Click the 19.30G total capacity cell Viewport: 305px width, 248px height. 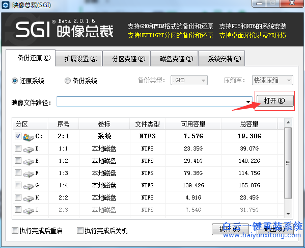pyautogui.click(x=249, y=136)
